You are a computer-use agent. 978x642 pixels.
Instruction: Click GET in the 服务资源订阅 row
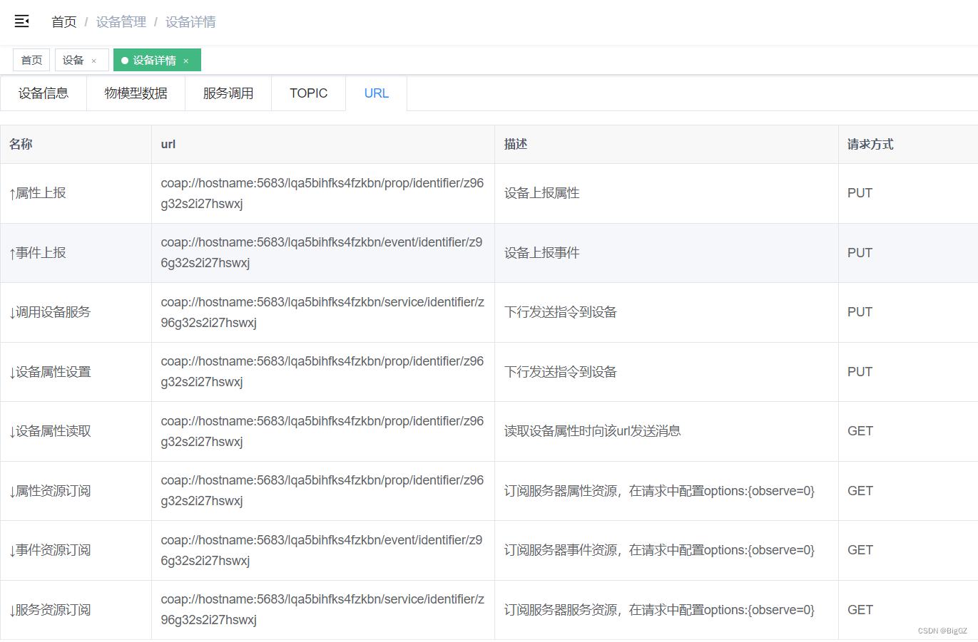pyautogui.click(x=860, y=610)
